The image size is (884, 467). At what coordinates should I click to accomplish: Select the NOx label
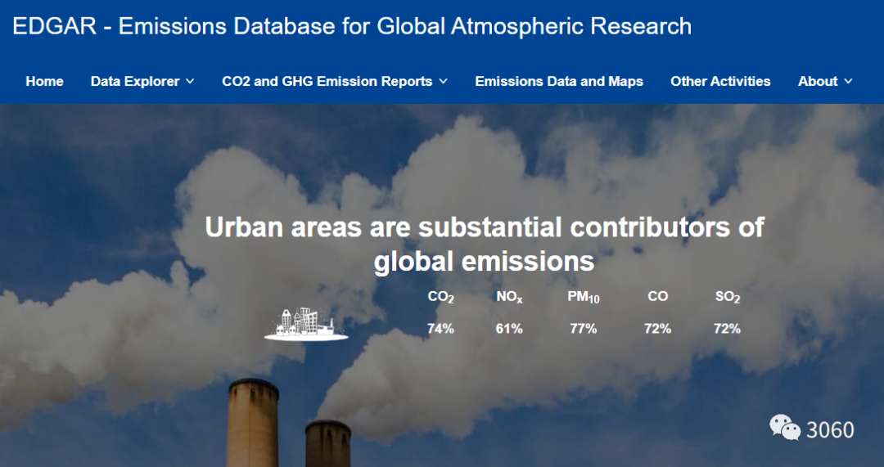point(509,297)
